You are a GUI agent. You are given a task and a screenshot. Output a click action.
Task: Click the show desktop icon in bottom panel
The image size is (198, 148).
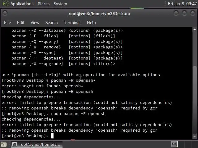4,144
